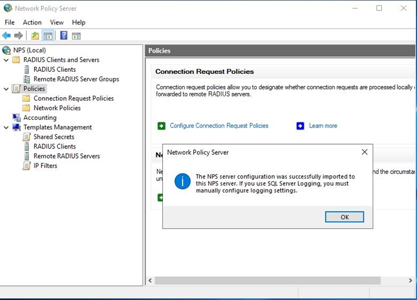
Task: Click RADIUS Clients icon under Templates Management
Action: click(27, 146)
